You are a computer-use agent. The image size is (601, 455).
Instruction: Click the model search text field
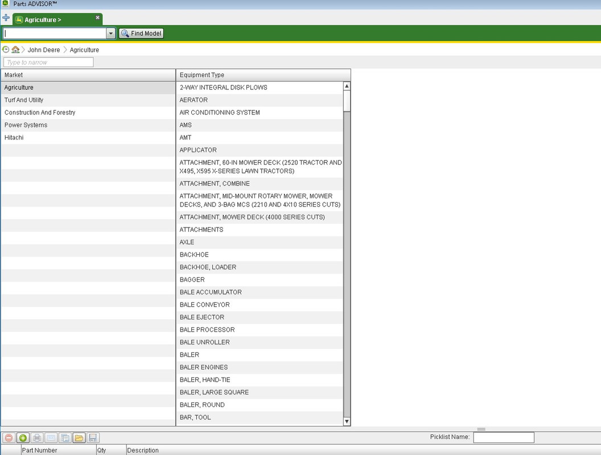coord(55,34)
